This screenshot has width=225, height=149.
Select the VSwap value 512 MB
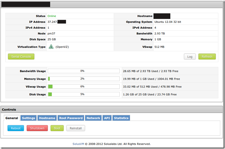click(x=159, y=47)
